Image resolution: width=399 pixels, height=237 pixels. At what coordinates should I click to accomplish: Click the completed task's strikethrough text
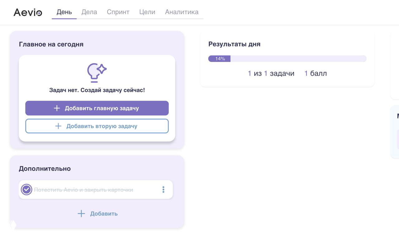[84, 189]
